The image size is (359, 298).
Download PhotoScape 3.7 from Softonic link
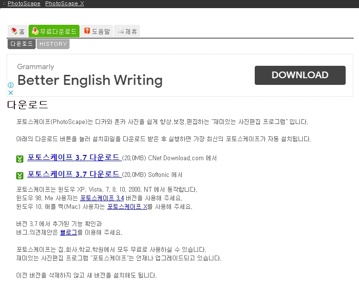[74, 174]
